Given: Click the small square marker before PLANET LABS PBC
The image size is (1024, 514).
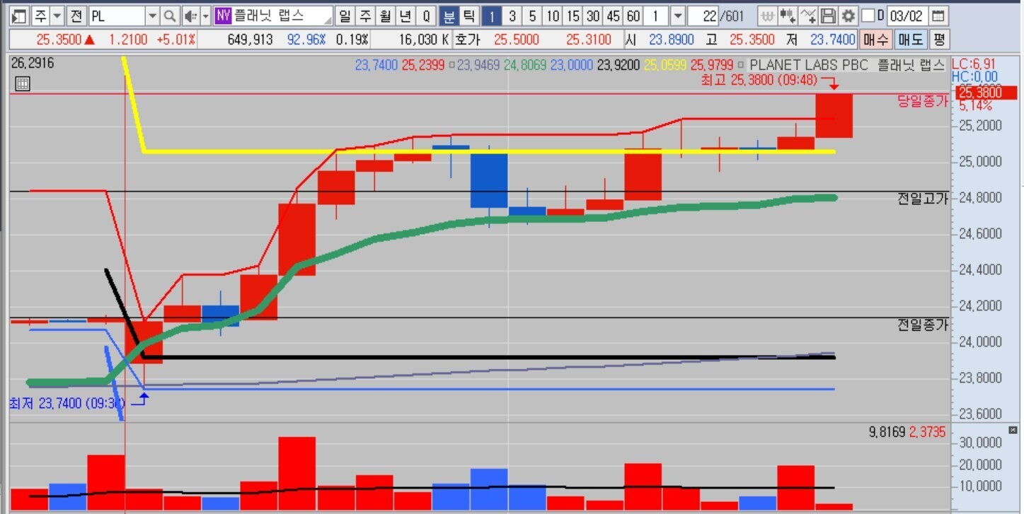Looking at the screenshot, I should pos(741,65).
